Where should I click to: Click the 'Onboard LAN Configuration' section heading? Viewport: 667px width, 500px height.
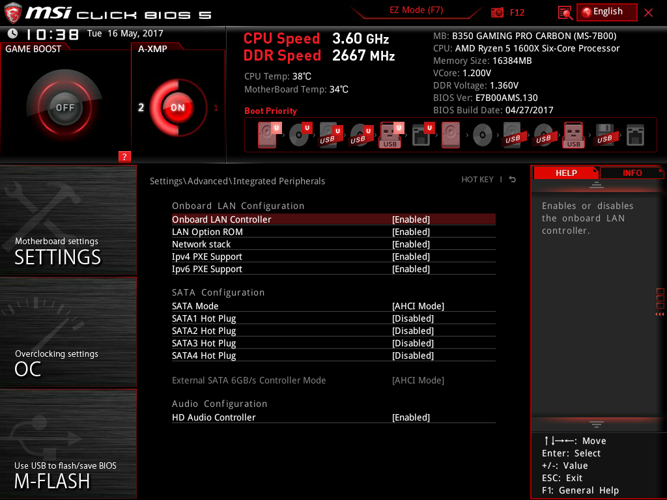coord(238,206)
